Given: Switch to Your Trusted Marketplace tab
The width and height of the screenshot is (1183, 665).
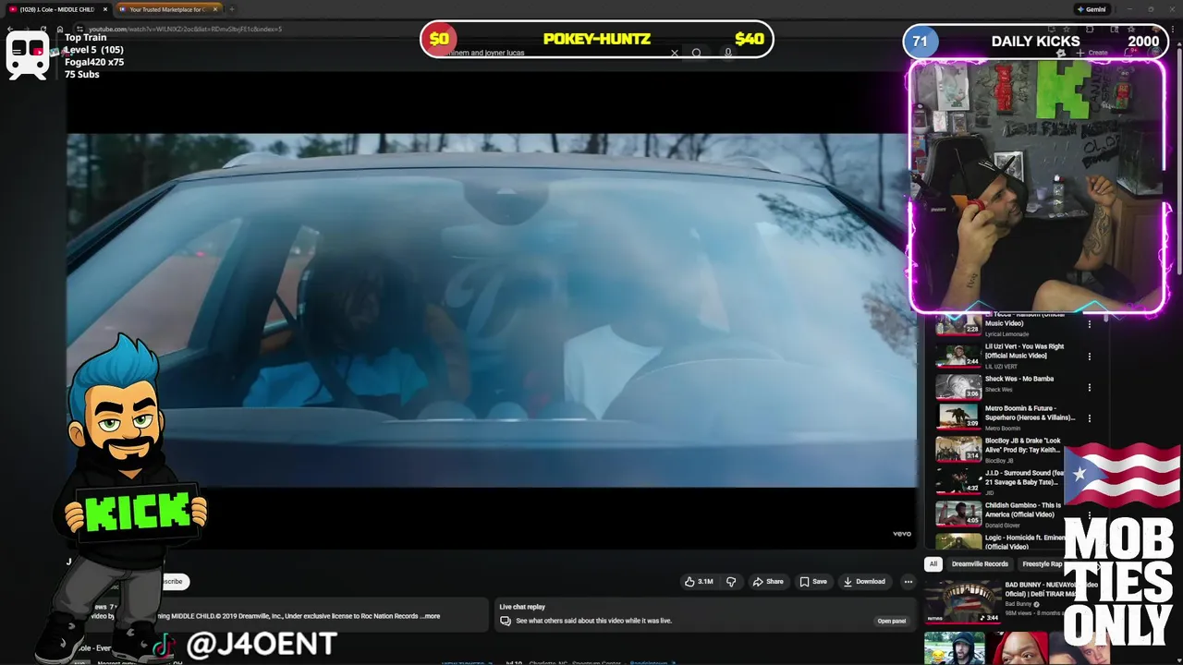Looking at the screenshot, I should [x=168, y=9].
